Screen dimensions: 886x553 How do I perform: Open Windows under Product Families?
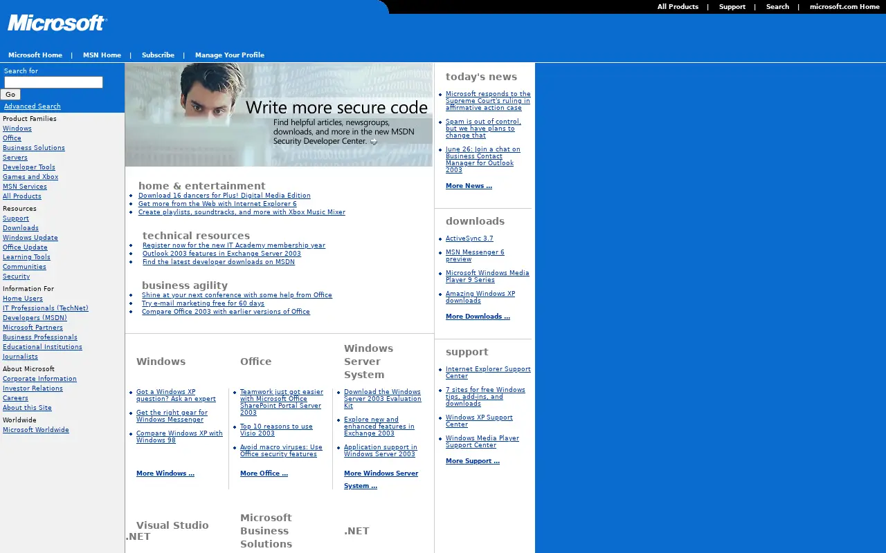[17, 129]
